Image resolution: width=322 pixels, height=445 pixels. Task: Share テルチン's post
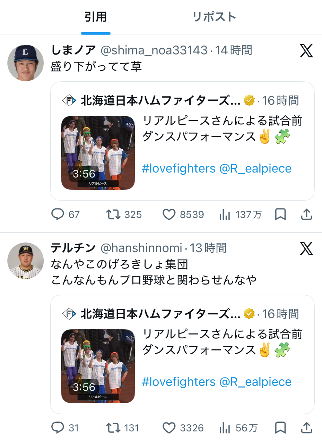click(x=306, y=428)
